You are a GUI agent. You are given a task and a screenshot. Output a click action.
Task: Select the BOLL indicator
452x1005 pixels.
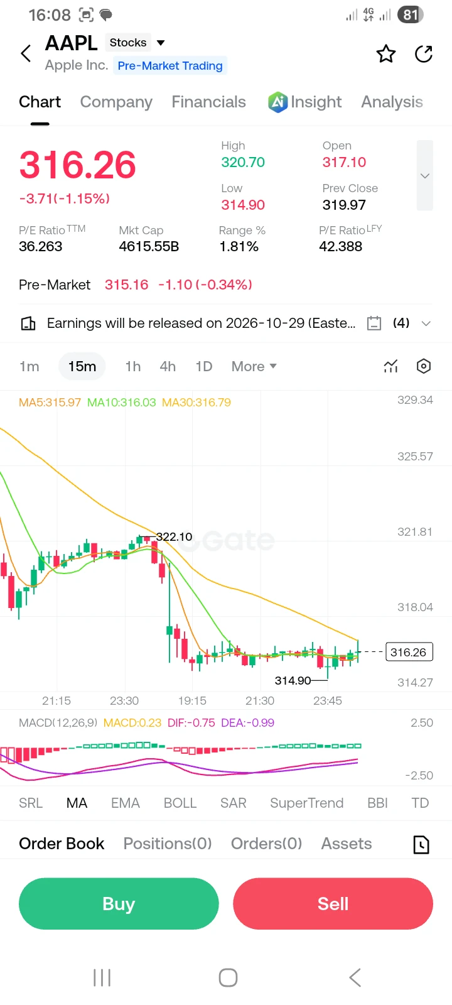coord(180,803)
